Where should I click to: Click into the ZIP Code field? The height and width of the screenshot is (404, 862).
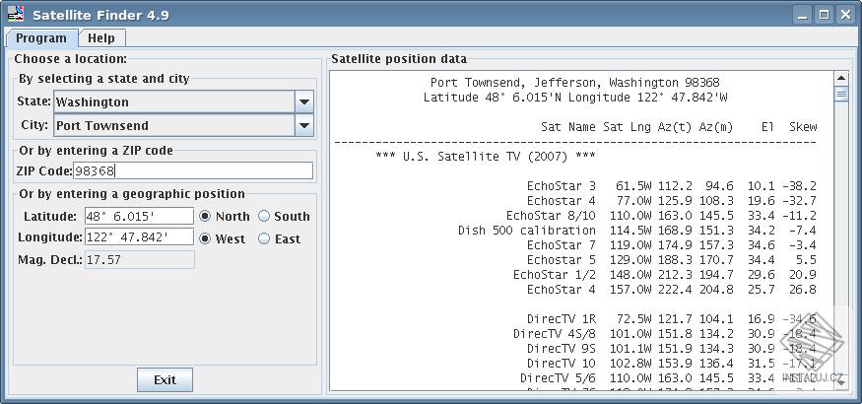pos(193,170)
